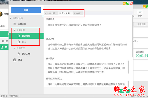Close the outline window with red button
148x98 pixels.
131,3
